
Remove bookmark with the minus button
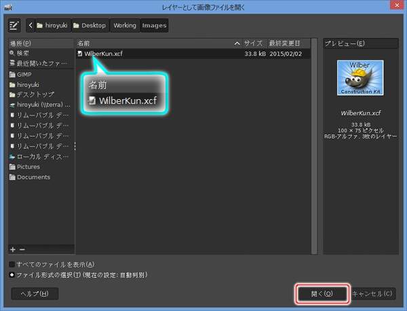[22, 249]
